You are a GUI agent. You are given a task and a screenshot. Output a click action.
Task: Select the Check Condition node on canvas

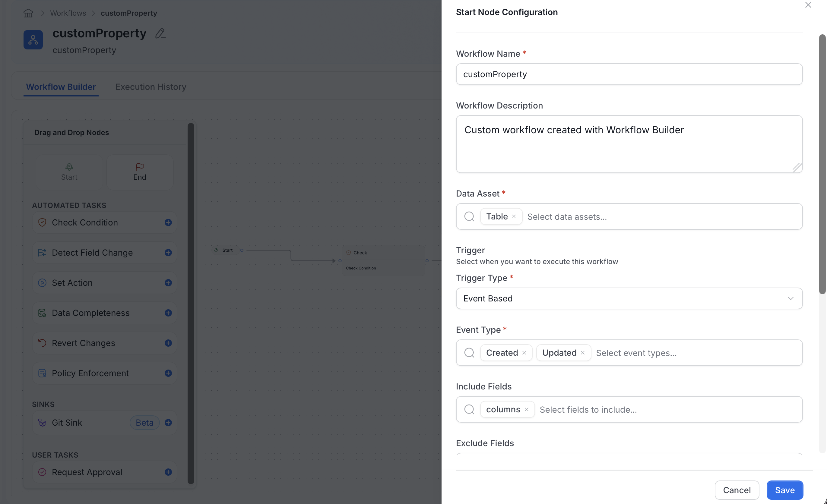pos(383,260)
